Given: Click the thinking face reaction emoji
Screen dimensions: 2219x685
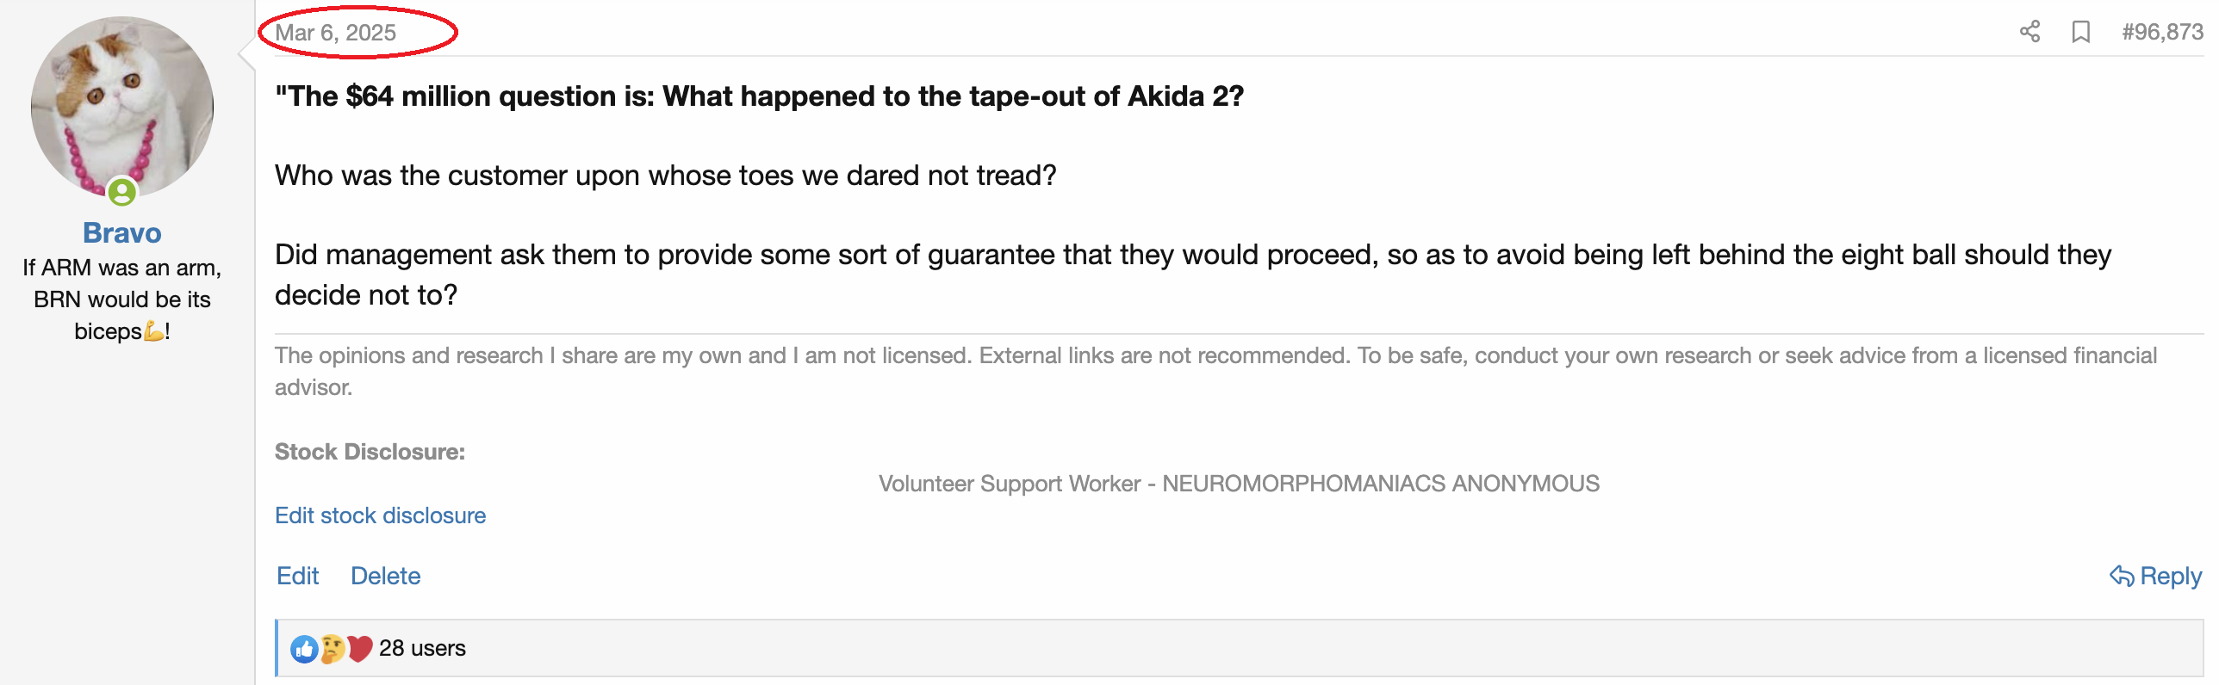Looking at the screenshot, I should point(332,649).
